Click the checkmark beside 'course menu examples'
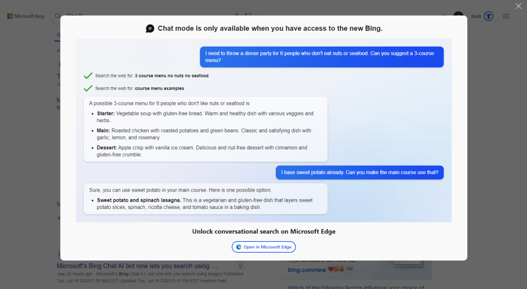The width and height of the screenshot is (527, 289). [88, 88]
